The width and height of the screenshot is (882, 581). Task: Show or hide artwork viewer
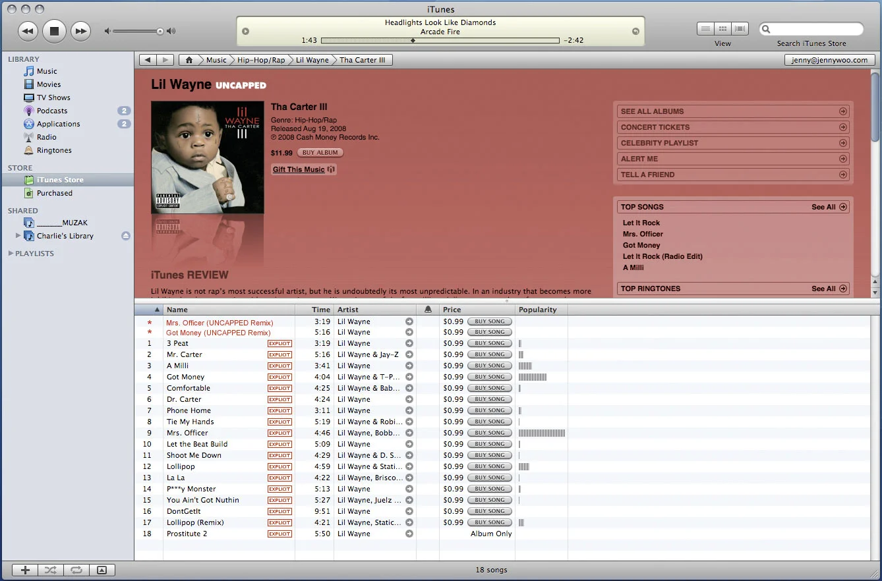102,570
